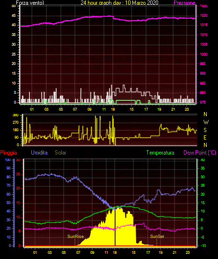Click the yellow wind direction axis value '90'
The height and width of the screenshot is (259, 218).
(x=17, y=137)
